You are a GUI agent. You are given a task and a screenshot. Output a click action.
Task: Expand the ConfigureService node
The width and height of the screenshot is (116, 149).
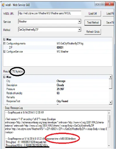pos(4,52)
